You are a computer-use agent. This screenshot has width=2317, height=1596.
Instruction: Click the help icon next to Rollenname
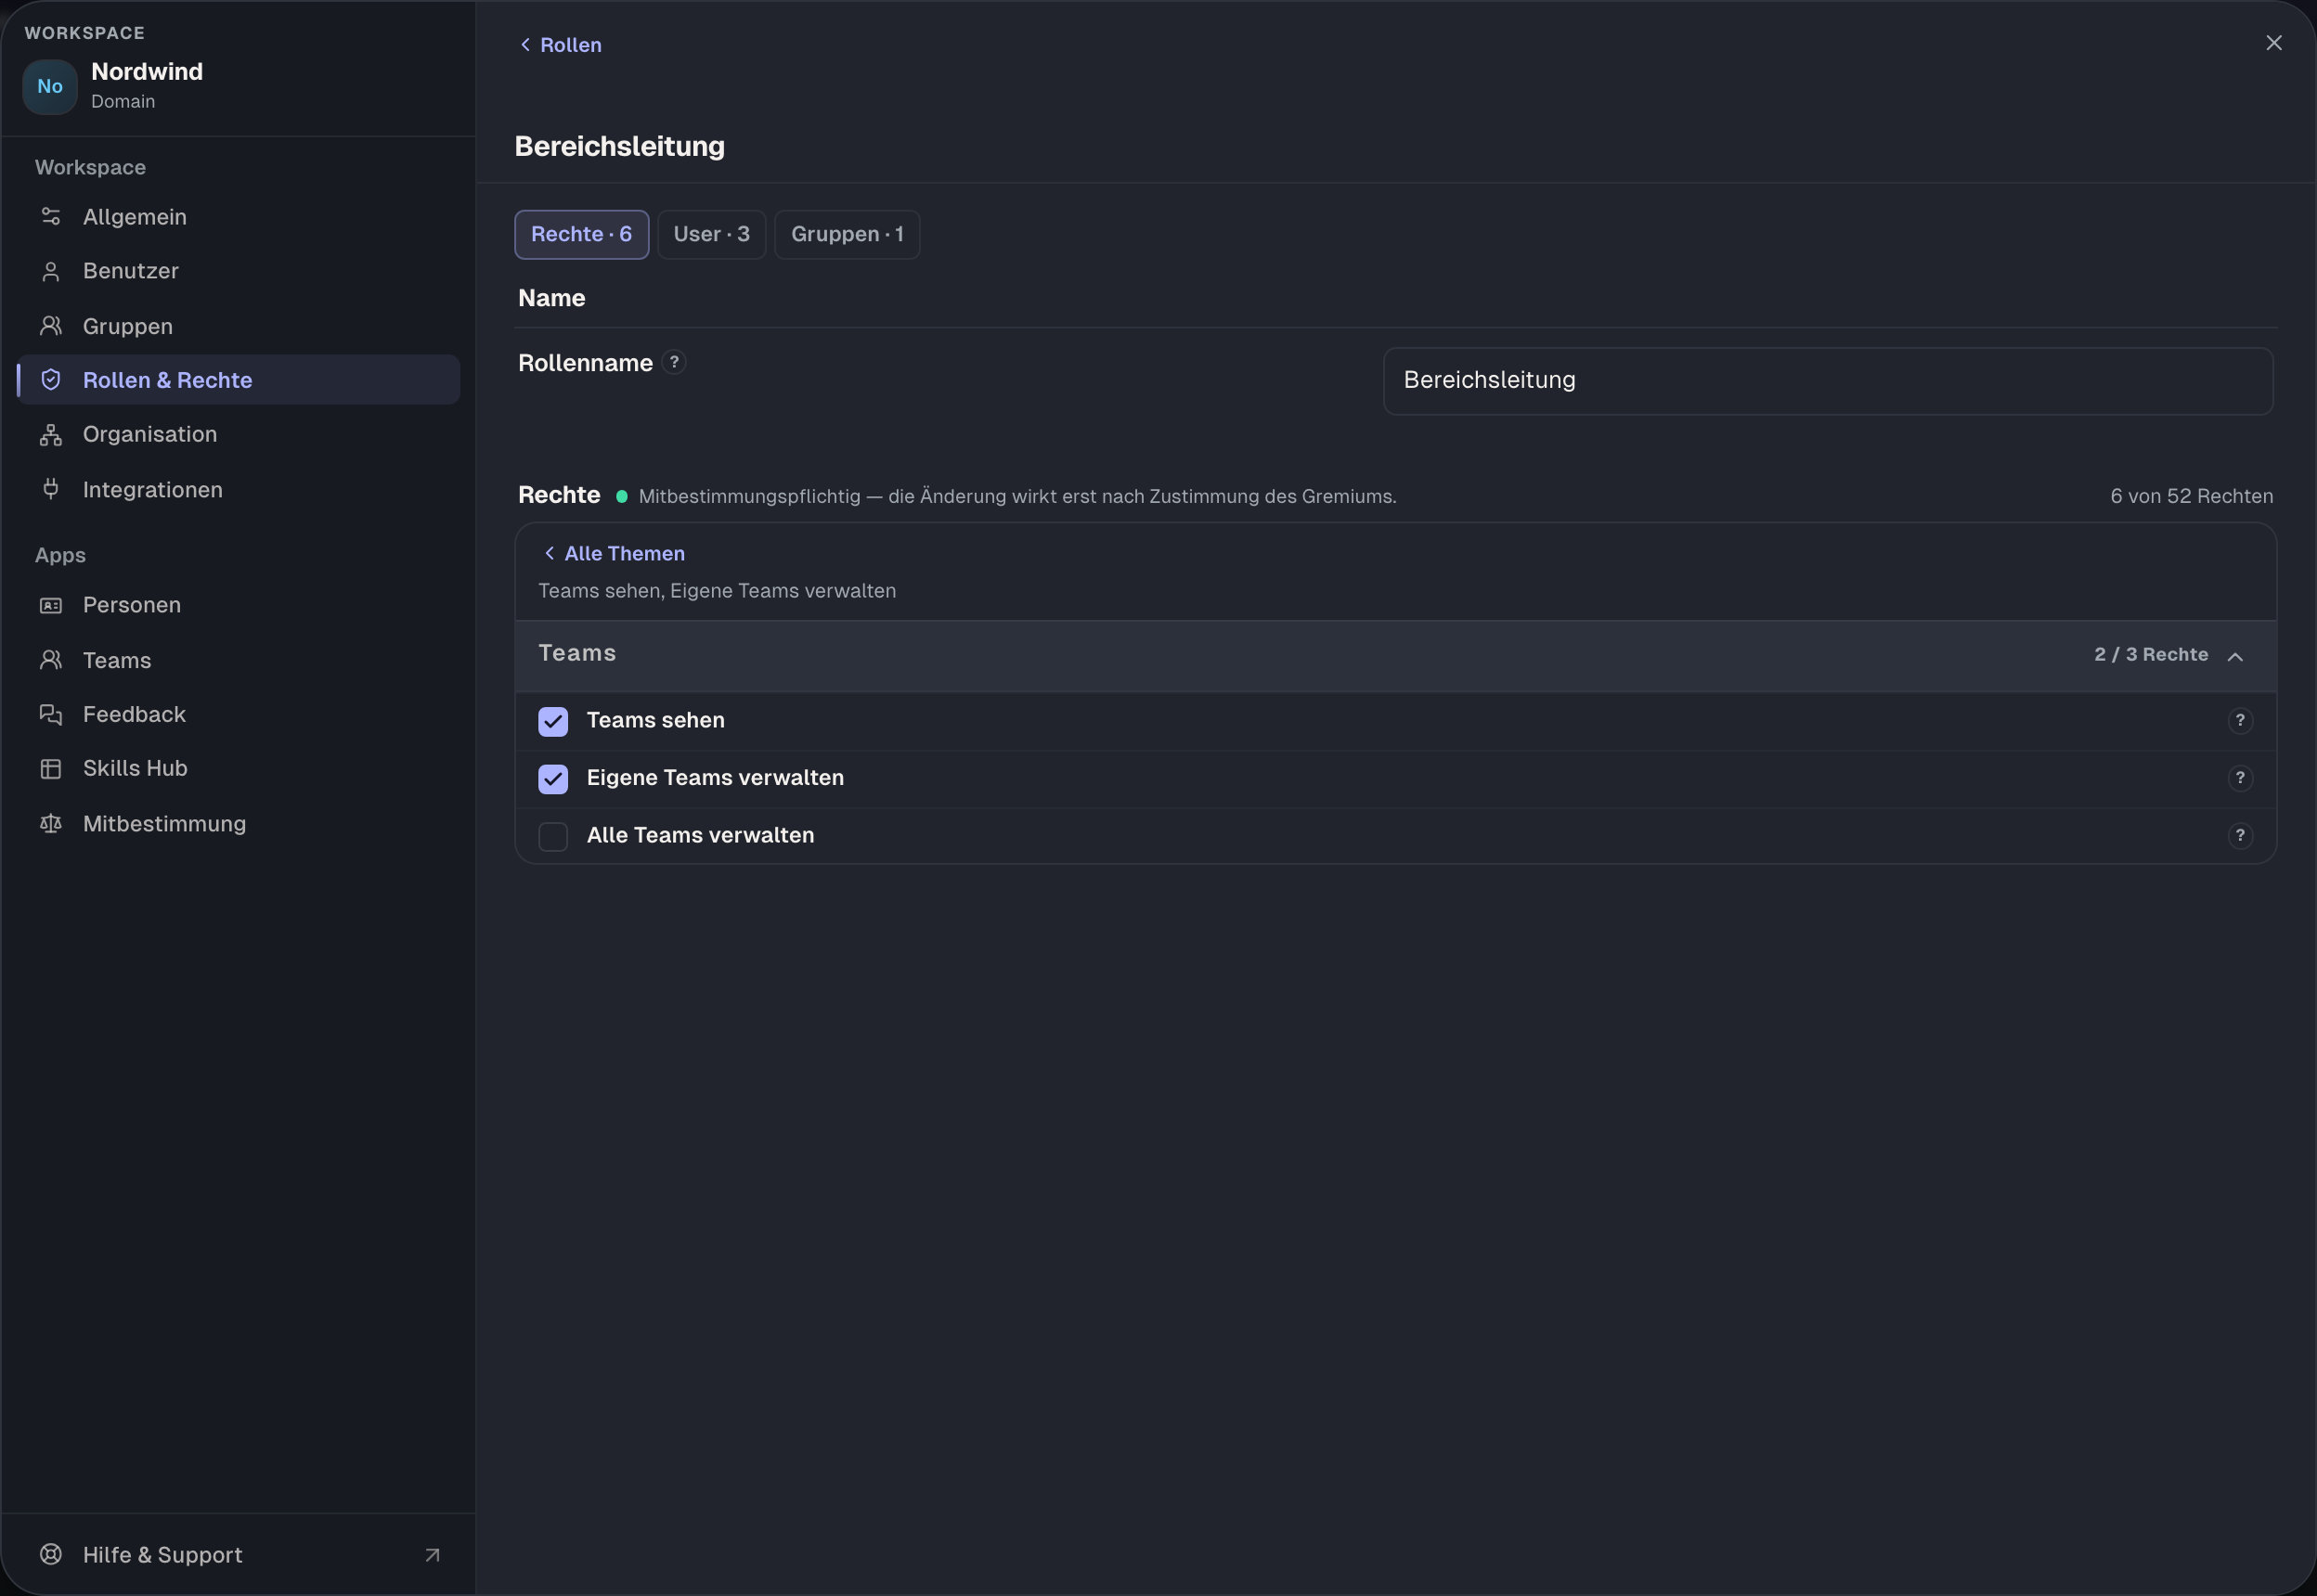(x=674, y=362)
